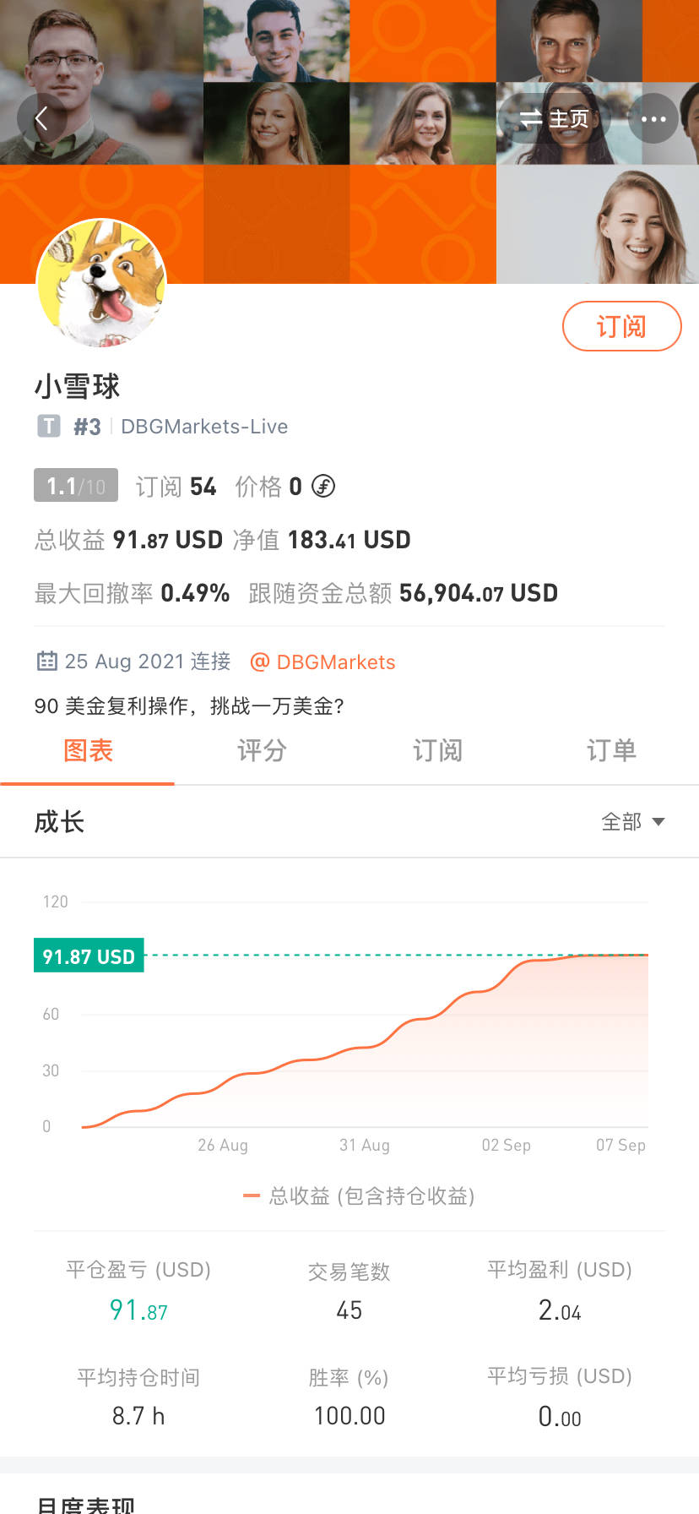The height and width of the screenshot is (1514, 699).
Task: Open the three-dots more options menu
Action: (653, 119)
